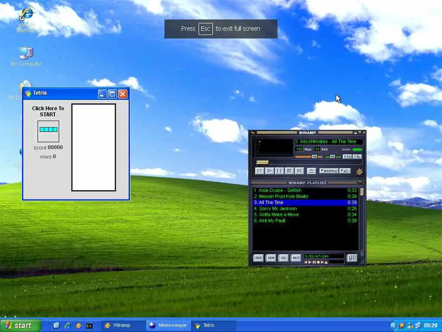Click the Winamp balance slider handle
The height and width of the screenshot is (332, 442).
point(333,156)
